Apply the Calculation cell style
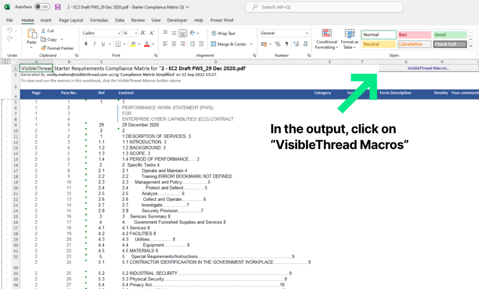Viewport: 479px width, 289px height. point(414,44)
